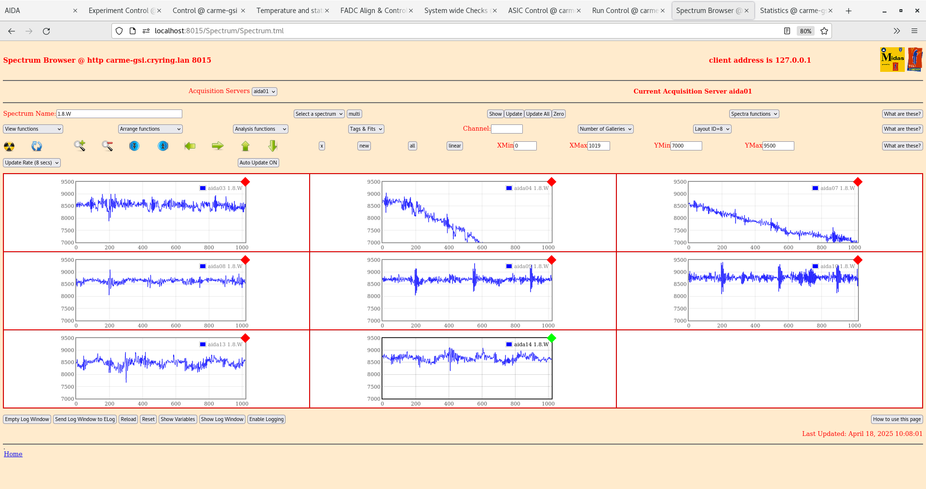Click the green left arrow icon
The height and width of the screenshot is (489, 926).
pos(190,146)
